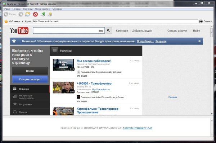Click thumbnail of Мы всегда побеждали video
The height and width of the screenshot is (143, 216).
[x=63, y=65]
